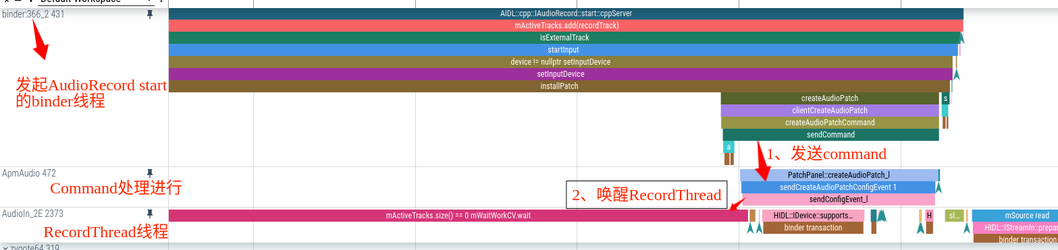The image size is (1058, 250).
Task: Select binder transaction slice under HIDL::IDevice::supports
Action: click(813, 228)
